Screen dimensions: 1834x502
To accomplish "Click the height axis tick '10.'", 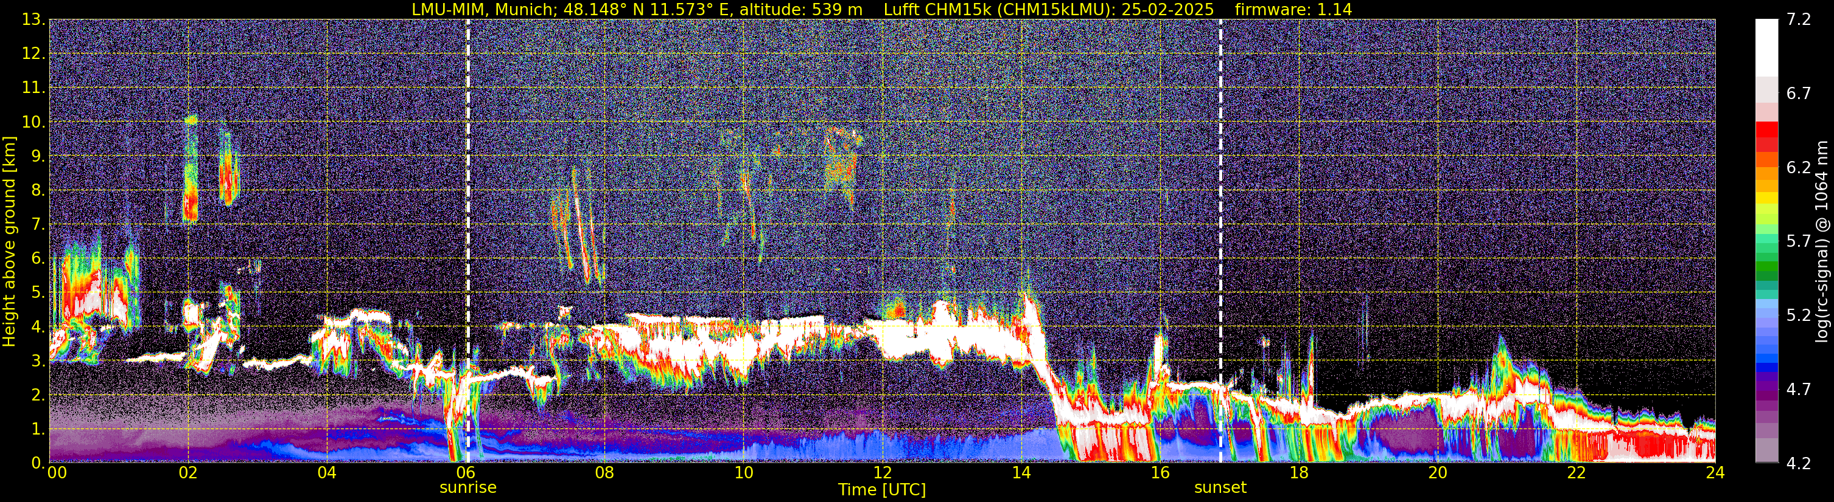I will click(x=33, y=122).
